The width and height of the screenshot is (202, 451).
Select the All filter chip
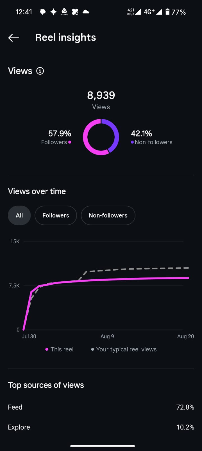click(x=19, y=215)
